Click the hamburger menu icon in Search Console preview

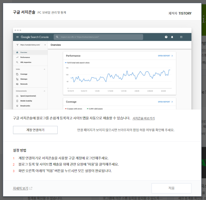17,37
